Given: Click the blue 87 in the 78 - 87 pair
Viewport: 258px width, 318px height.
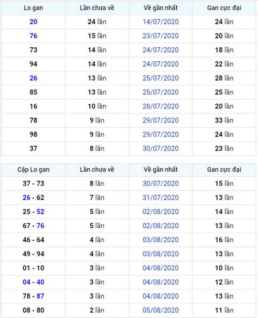Looking at the screenshot, I should [x=40, y=296].
